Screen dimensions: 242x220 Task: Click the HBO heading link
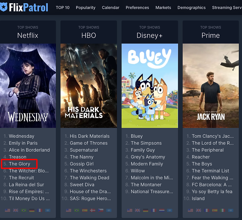click(89, 35)
